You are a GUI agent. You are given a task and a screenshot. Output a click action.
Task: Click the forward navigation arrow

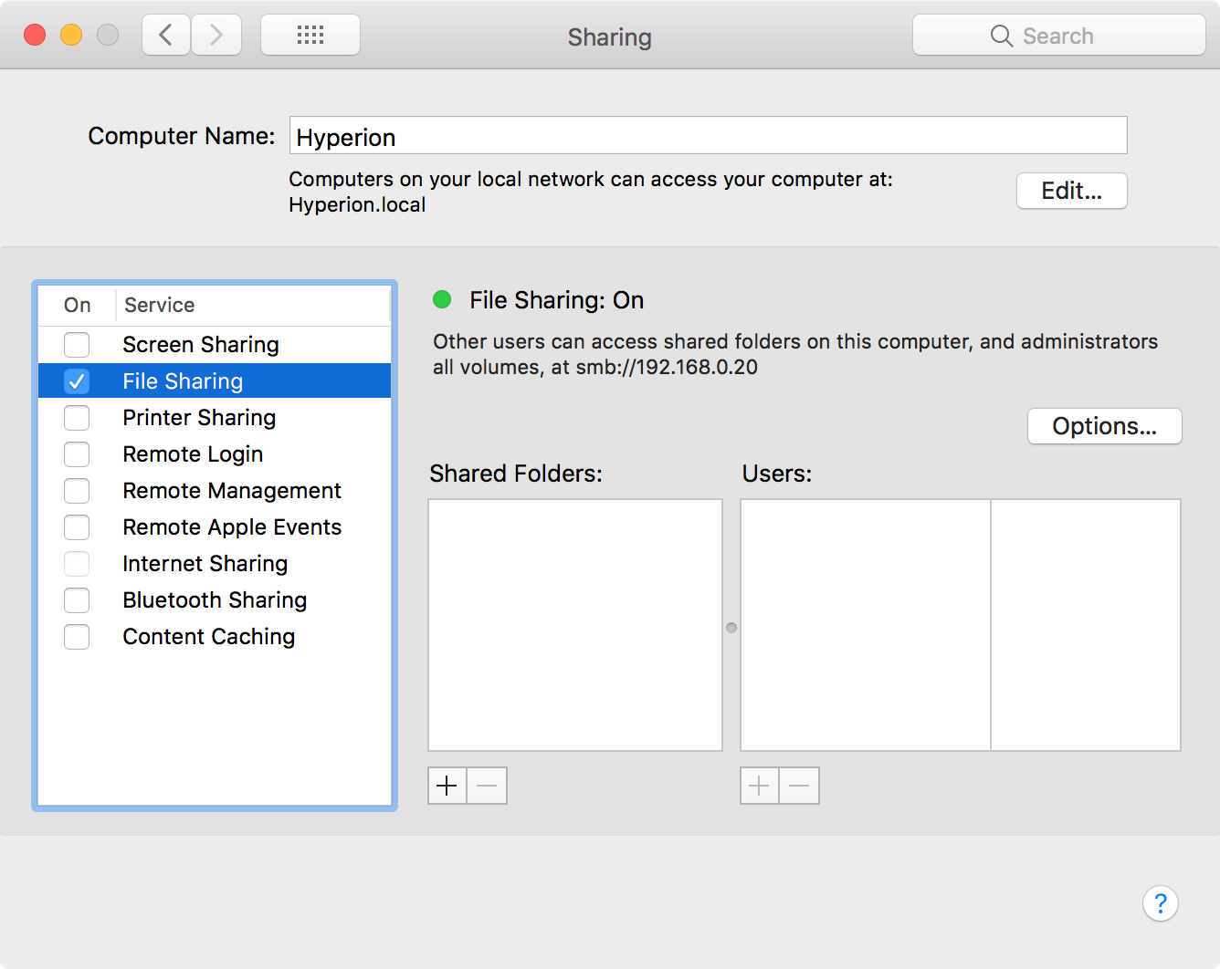click(216, 36)
